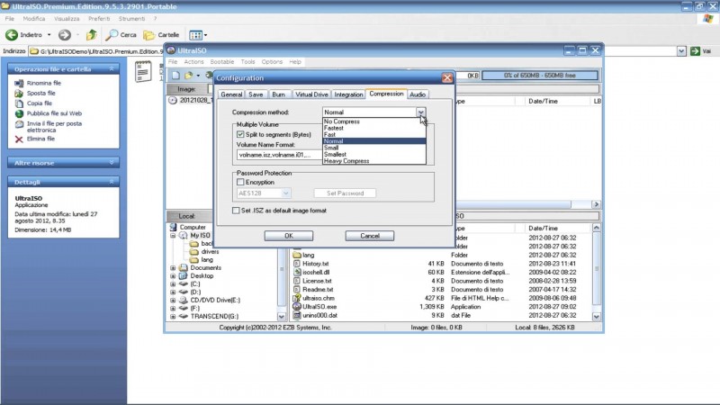The image size is (720, 405).
Task: Open UltraISO Tools menu
Action: 247,61
